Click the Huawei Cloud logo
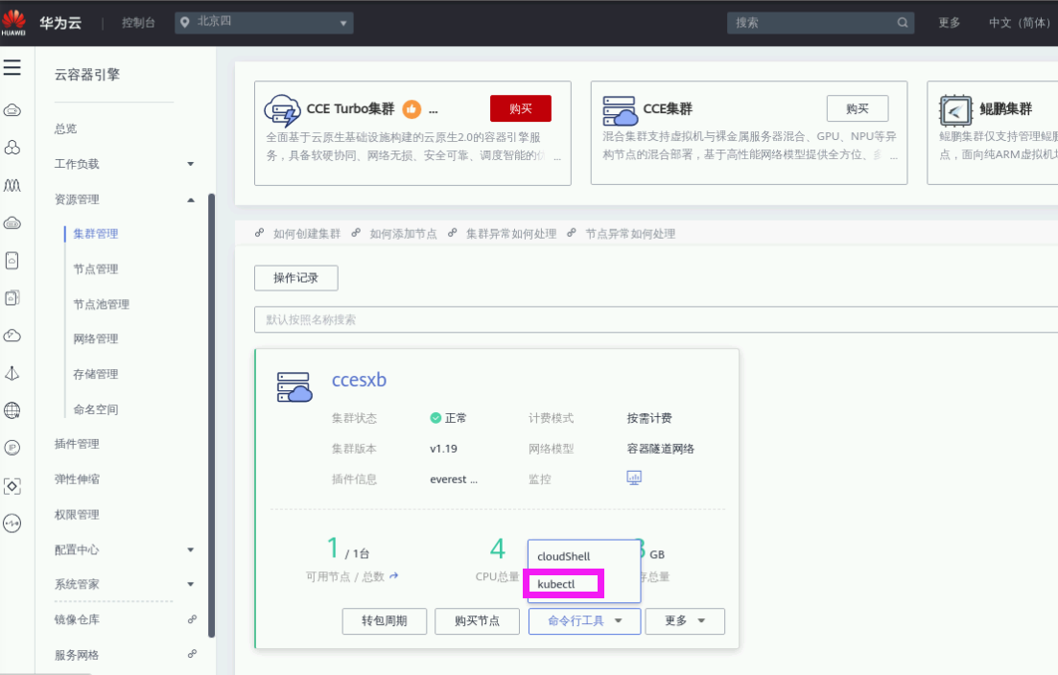This screenshot has width=1058, height=675. click(13, 22)
